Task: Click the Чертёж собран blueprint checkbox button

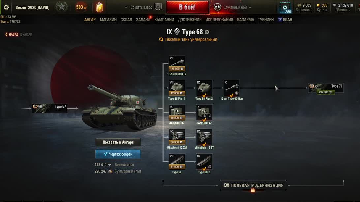Action: (118, 154)
